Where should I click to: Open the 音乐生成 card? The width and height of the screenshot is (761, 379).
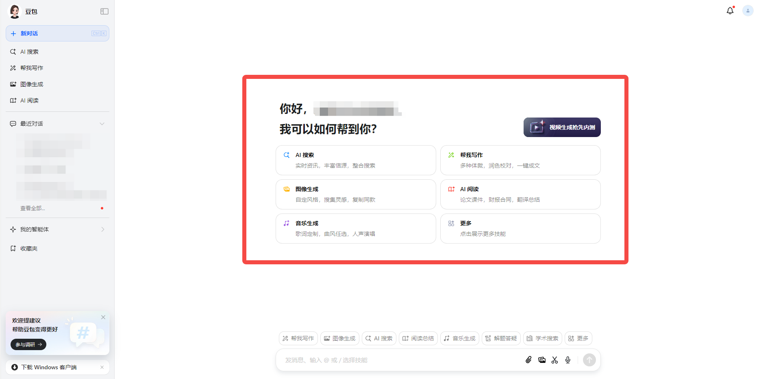(x=356, y=229)
